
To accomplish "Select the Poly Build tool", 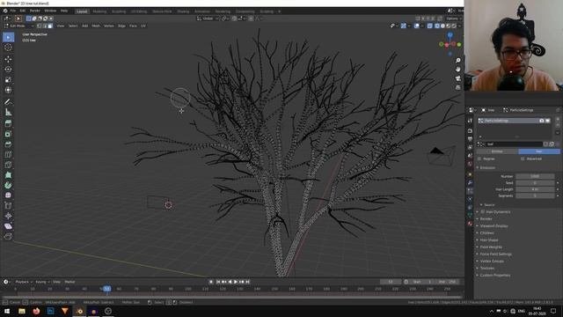I will pos(8,175).
